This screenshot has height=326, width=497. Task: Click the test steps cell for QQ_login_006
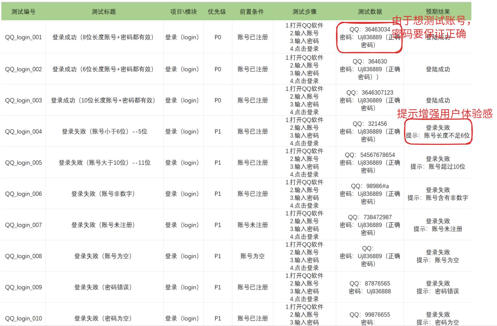click(304, 194)
